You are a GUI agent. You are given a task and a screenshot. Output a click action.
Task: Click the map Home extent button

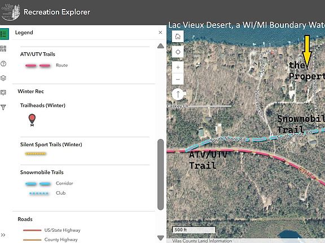click(x=178, y=37)
